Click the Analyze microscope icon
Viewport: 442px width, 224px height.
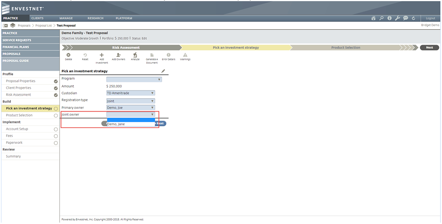pyautogui.click(x=135, y=55)
